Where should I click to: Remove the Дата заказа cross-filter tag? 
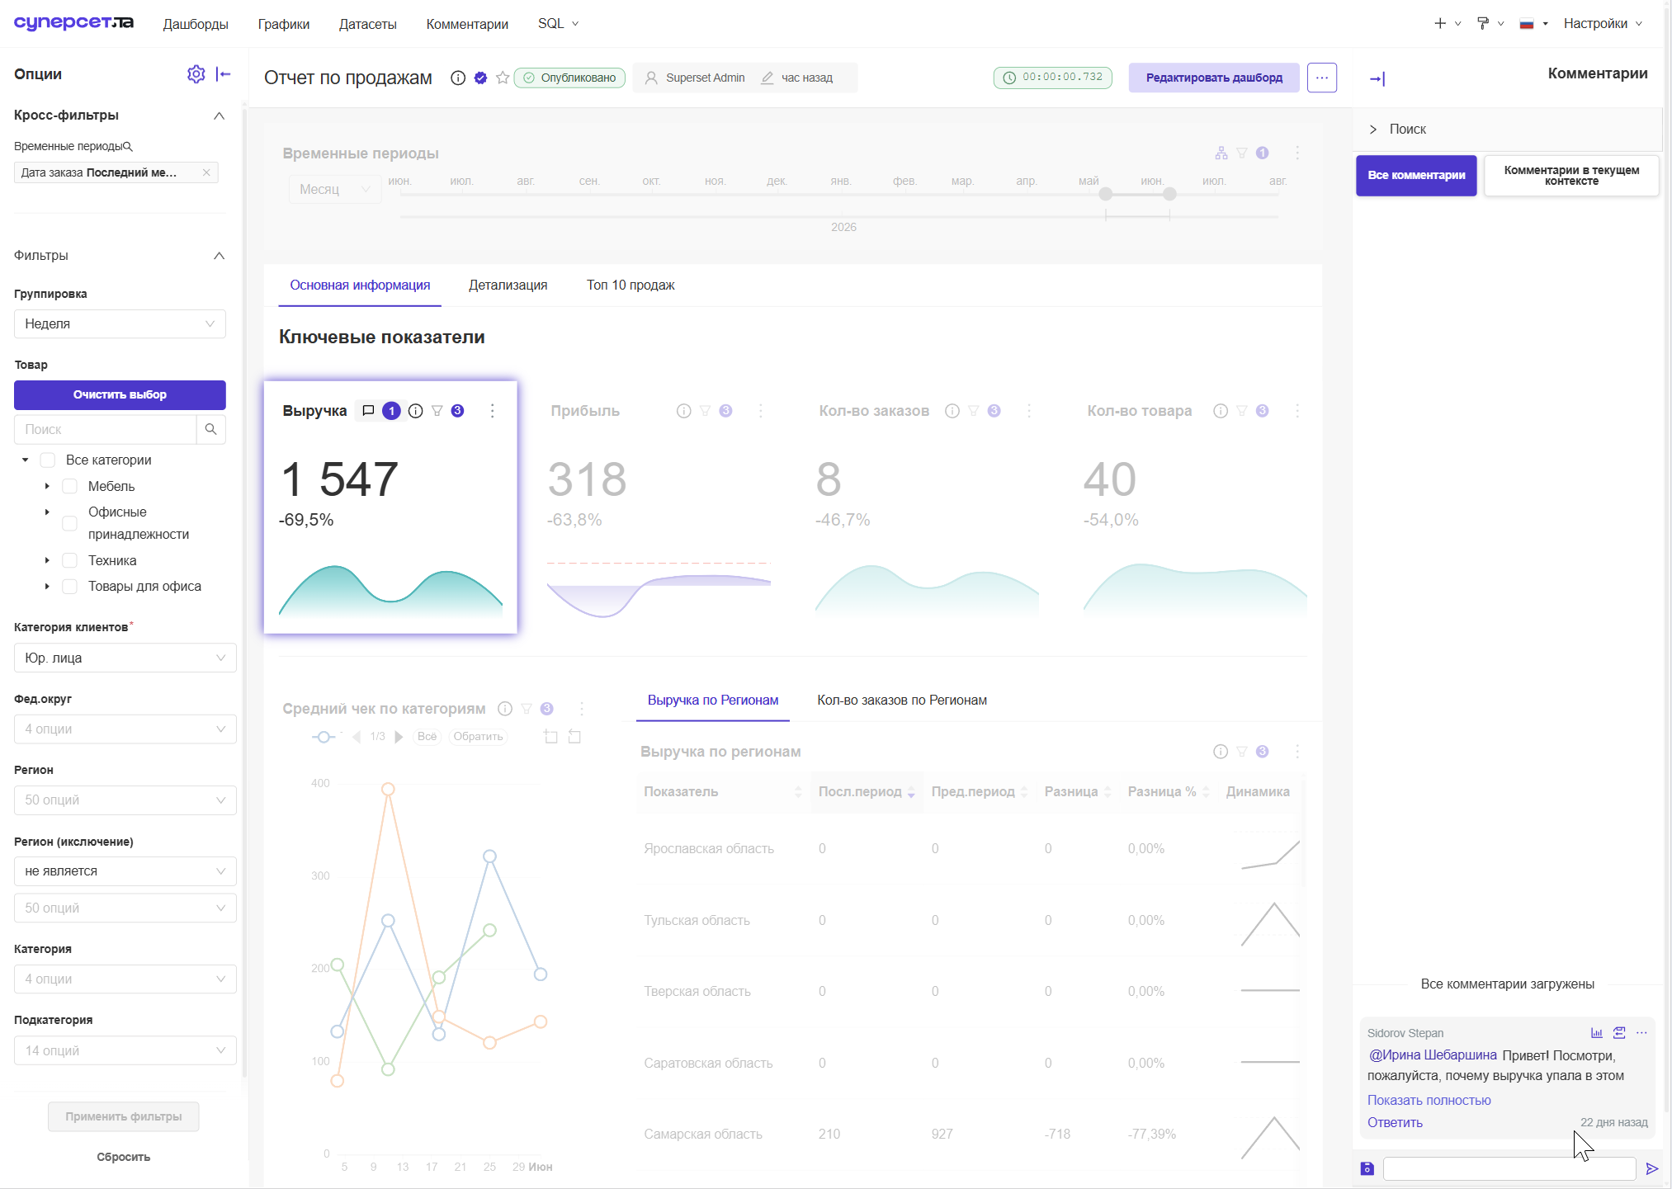pyautogui.click(x=206, y=172)
